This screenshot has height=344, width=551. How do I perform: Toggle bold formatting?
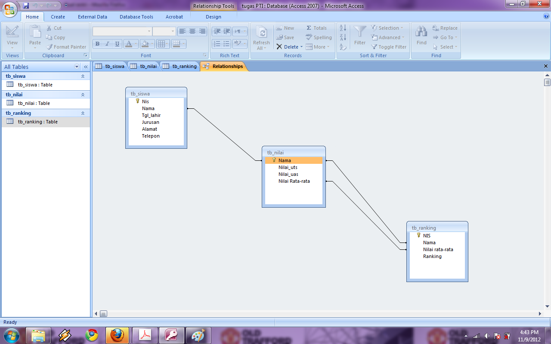pyautogui.click(x=97, y=43)
